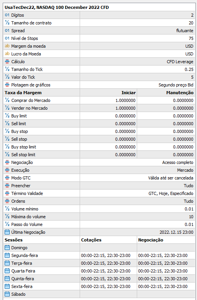Select the Vender no Mercado Manutenção value
The width and height of the screenshot is (197, 300).
click(x=183, y=108)
